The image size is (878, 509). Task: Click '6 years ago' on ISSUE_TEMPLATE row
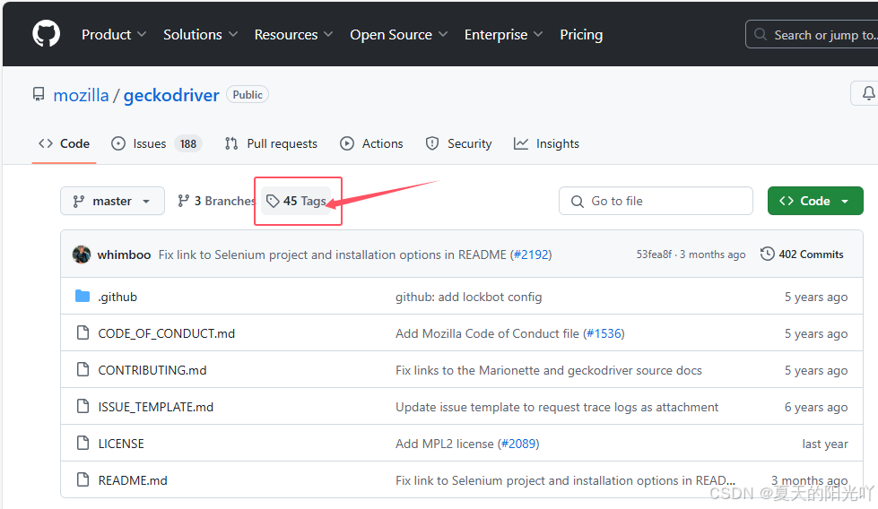(x=816, y=407)
